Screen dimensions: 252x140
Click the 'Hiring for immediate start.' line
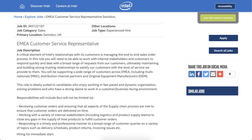tap(35, 134)
